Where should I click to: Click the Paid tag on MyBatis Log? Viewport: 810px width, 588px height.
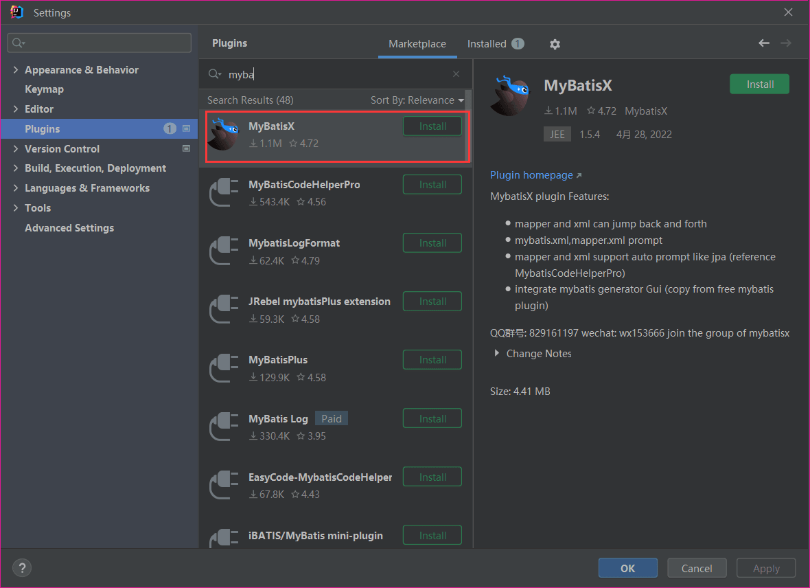tap(331, 418)
